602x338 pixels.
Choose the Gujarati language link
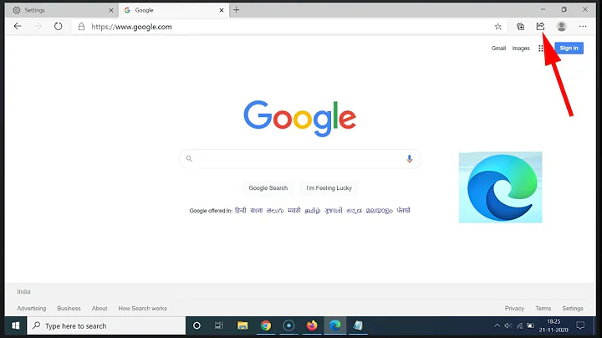coord(334,210)
